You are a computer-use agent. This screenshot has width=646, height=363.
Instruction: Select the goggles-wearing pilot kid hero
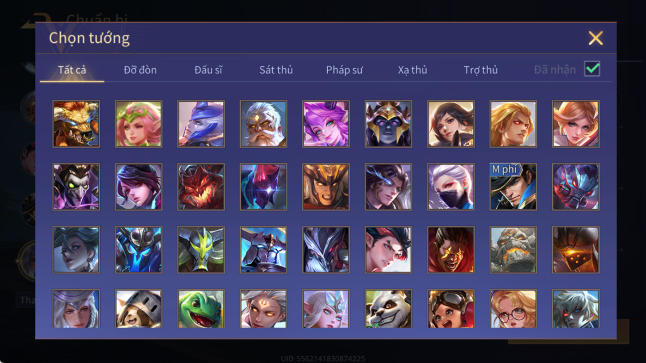(x=450, y=309)
